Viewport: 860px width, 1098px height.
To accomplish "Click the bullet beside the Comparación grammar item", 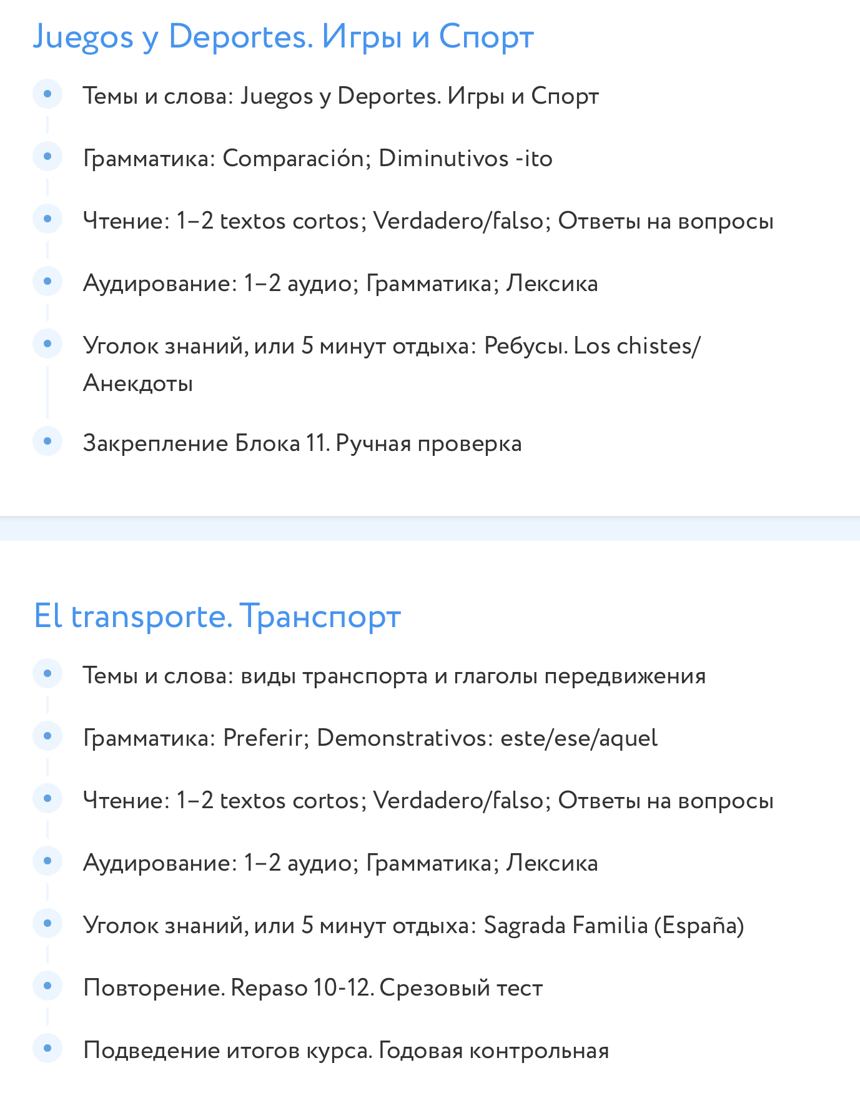I will coord(47,156).
